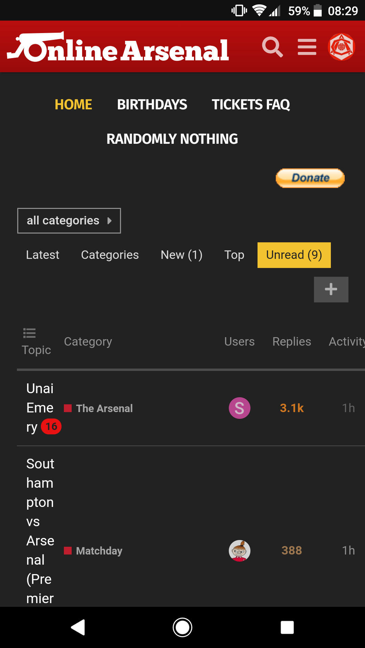Screen dimensions: 365x648
Task: Open the New (1) tab
Action: (181, 255)
